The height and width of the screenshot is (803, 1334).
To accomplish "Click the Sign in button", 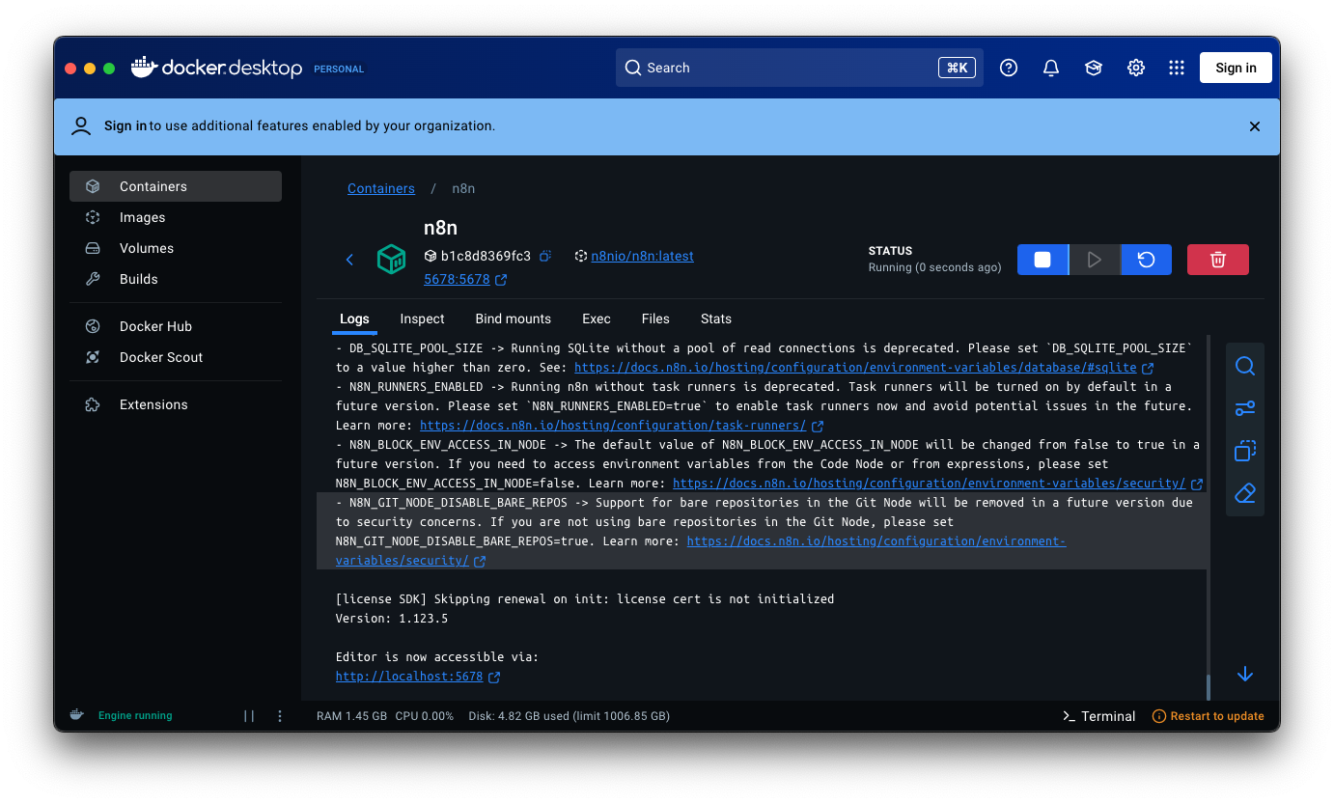I will (x=1236, y=68).
